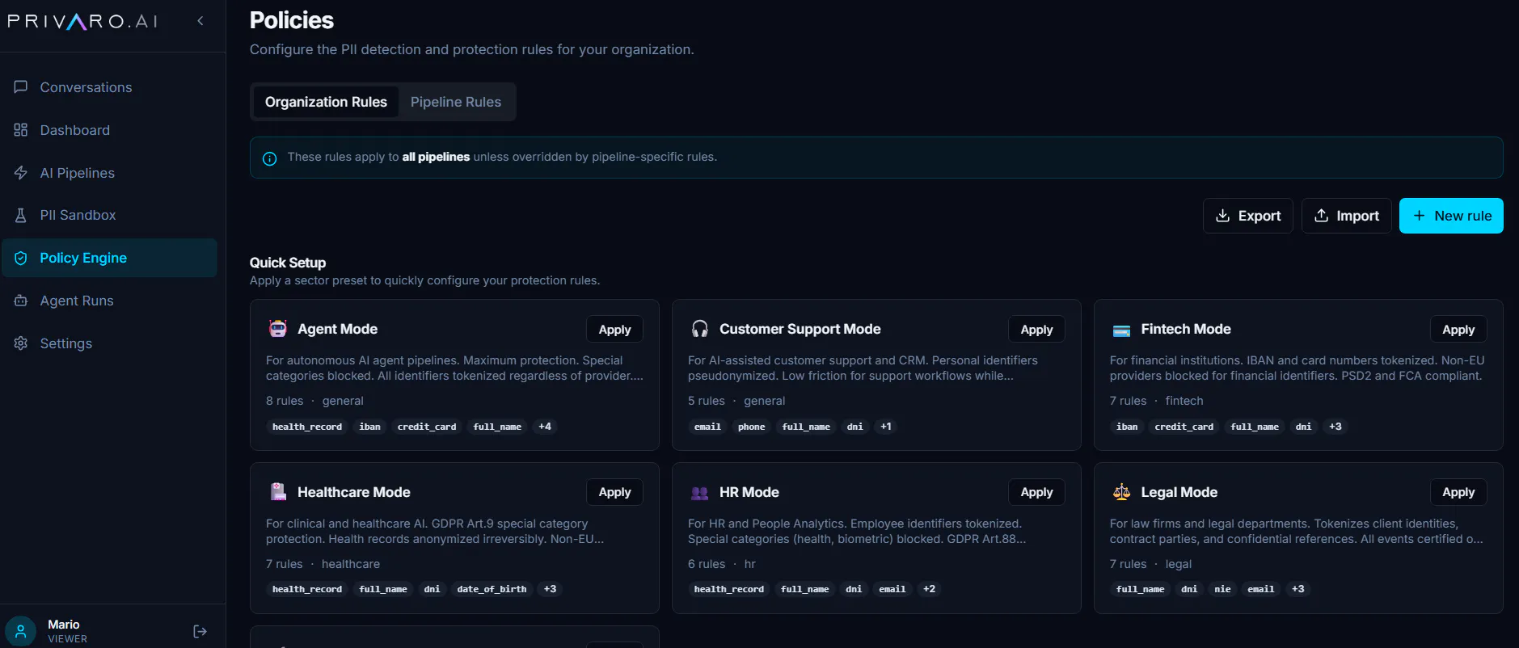Click the Healthcare Mode clipboard icon

tap(278, 491)
